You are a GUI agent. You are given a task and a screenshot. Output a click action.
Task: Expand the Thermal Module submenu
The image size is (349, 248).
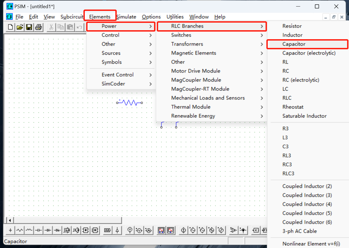tap(212, 107)
